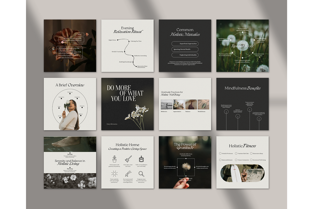313x209 pixels.
Task: Click the dot beside Calming Tea Time
Action: click(x=129, y=41)
